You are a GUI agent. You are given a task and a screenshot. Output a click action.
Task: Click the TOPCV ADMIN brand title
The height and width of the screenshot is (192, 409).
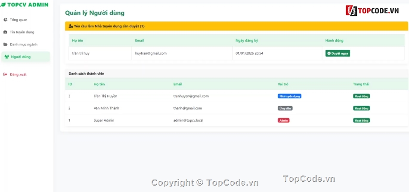pos(28,5)
